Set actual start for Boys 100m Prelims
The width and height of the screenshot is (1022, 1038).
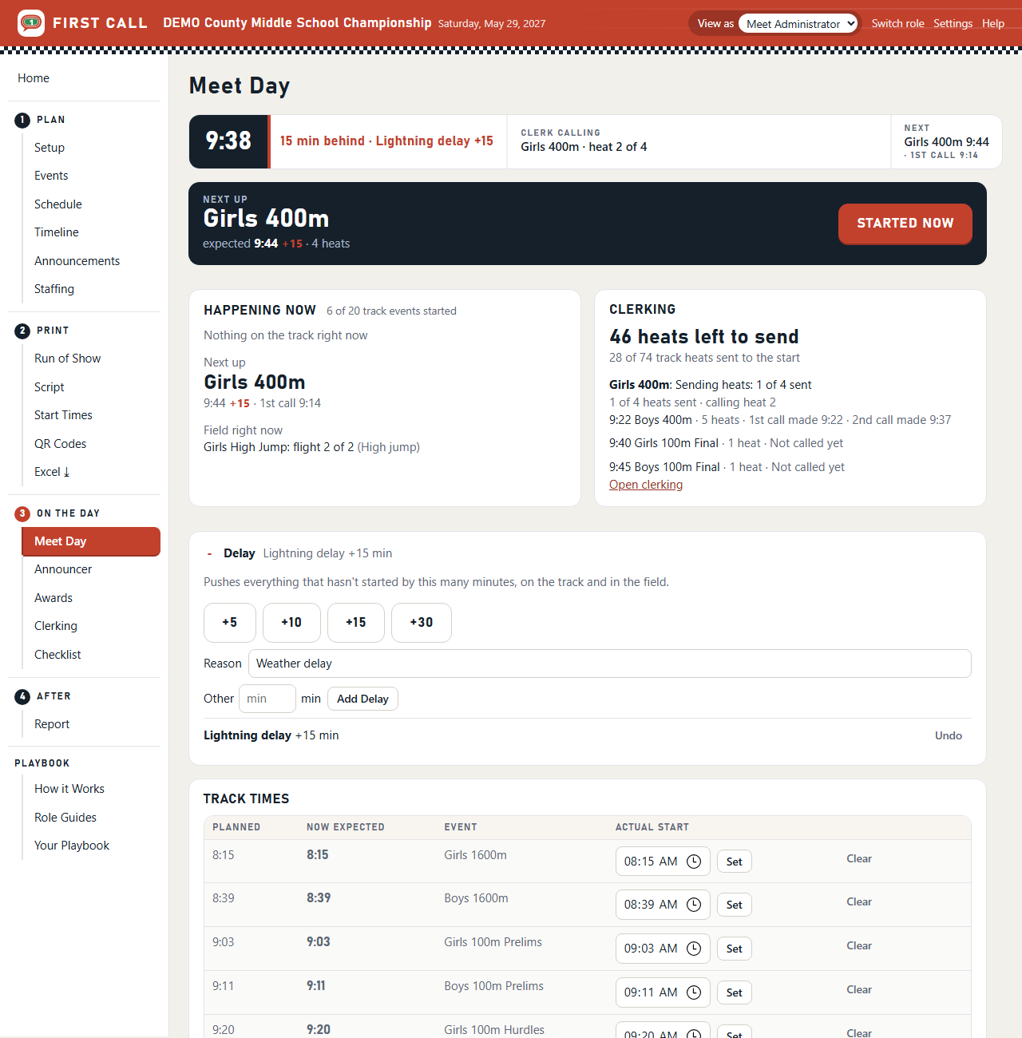tap(735, 992)
